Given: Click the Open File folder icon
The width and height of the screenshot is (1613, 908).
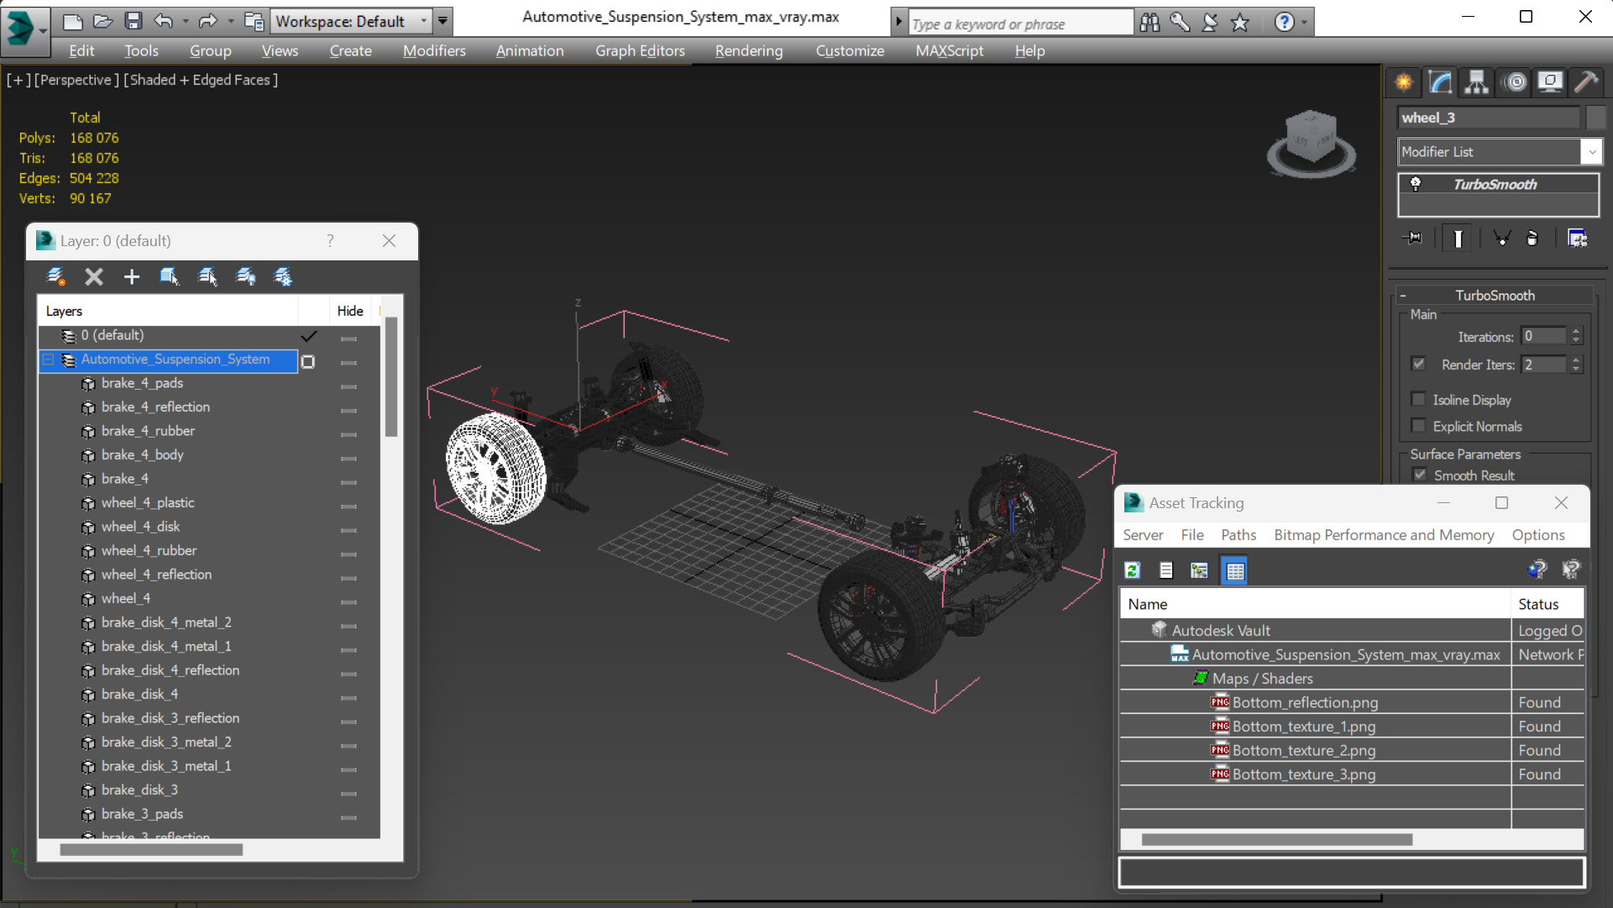Looking at the screenshot, I should pyautogui.click(x=102, y=21).
